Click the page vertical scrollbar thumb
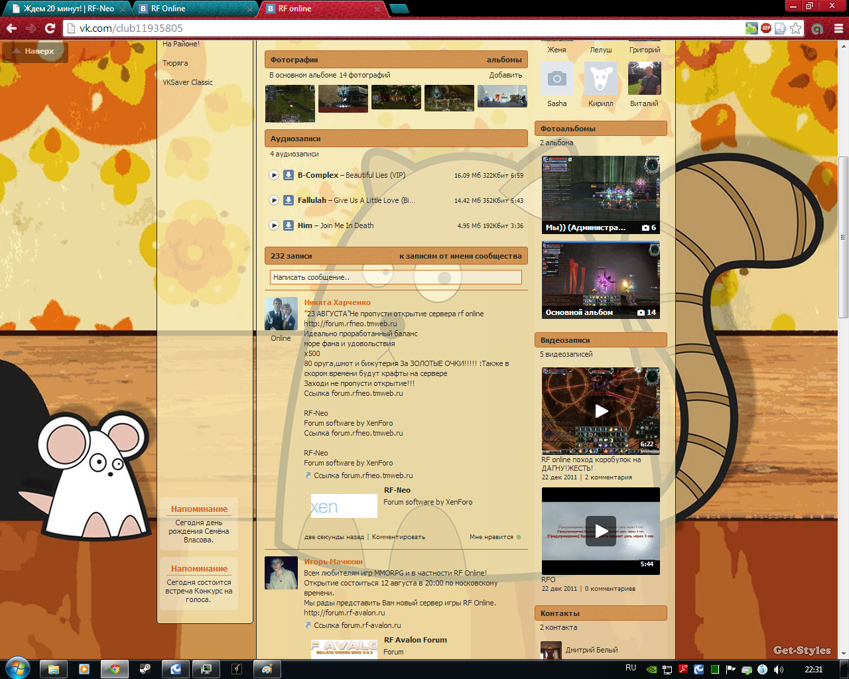849x679 pixels. pyautogui.click(x=843, y=237)
